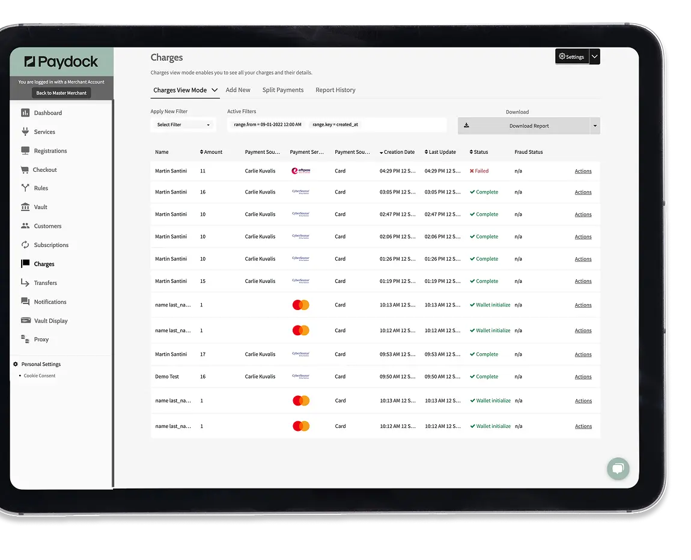Click the eftpos logo in Failed row
The width and height of the screenshot is (691, 560).
click(301, 171)
